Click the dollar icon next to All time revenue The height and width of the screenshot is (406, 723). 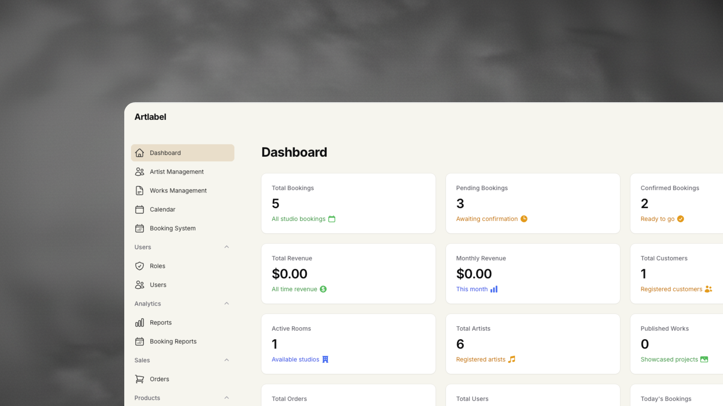(x=323, y=289)
